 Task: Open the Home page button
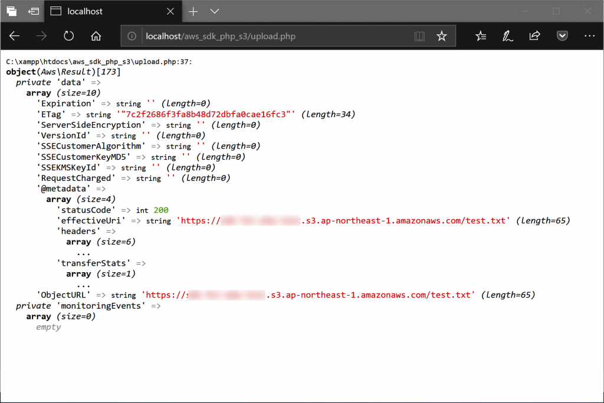click(x=96, y=36)
